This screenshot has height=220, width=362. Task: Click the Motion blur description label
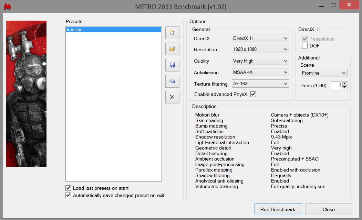tap(207, 115)
